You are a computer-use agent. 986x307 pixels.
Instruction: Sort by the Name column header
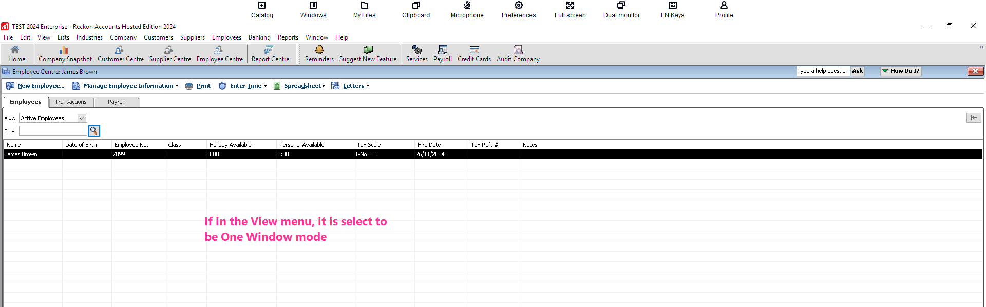click(33, 145)
